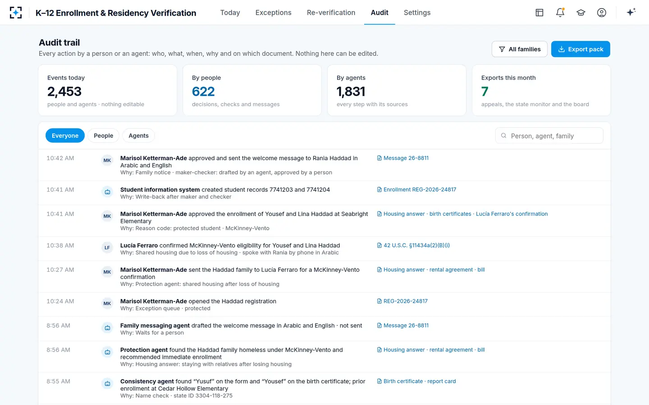Click the LF avatar for Lucía Ferraro
The image size is (649, 405).
point(107,247)
